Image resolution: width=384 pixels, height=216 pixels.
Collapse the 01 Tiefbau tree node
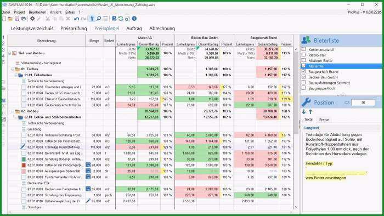[x=13, y=69]
